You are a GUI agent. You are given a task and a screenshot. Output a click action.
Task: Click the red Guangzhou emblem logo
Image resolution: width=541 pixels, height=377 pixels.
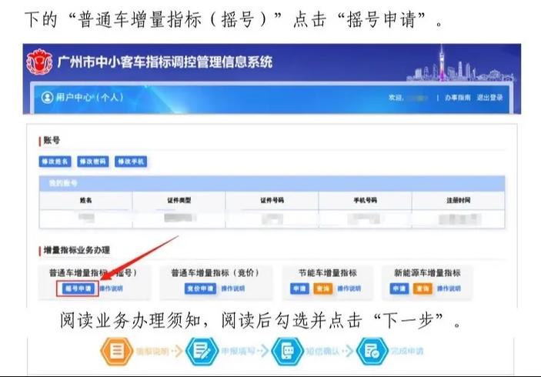coord(39,62)
